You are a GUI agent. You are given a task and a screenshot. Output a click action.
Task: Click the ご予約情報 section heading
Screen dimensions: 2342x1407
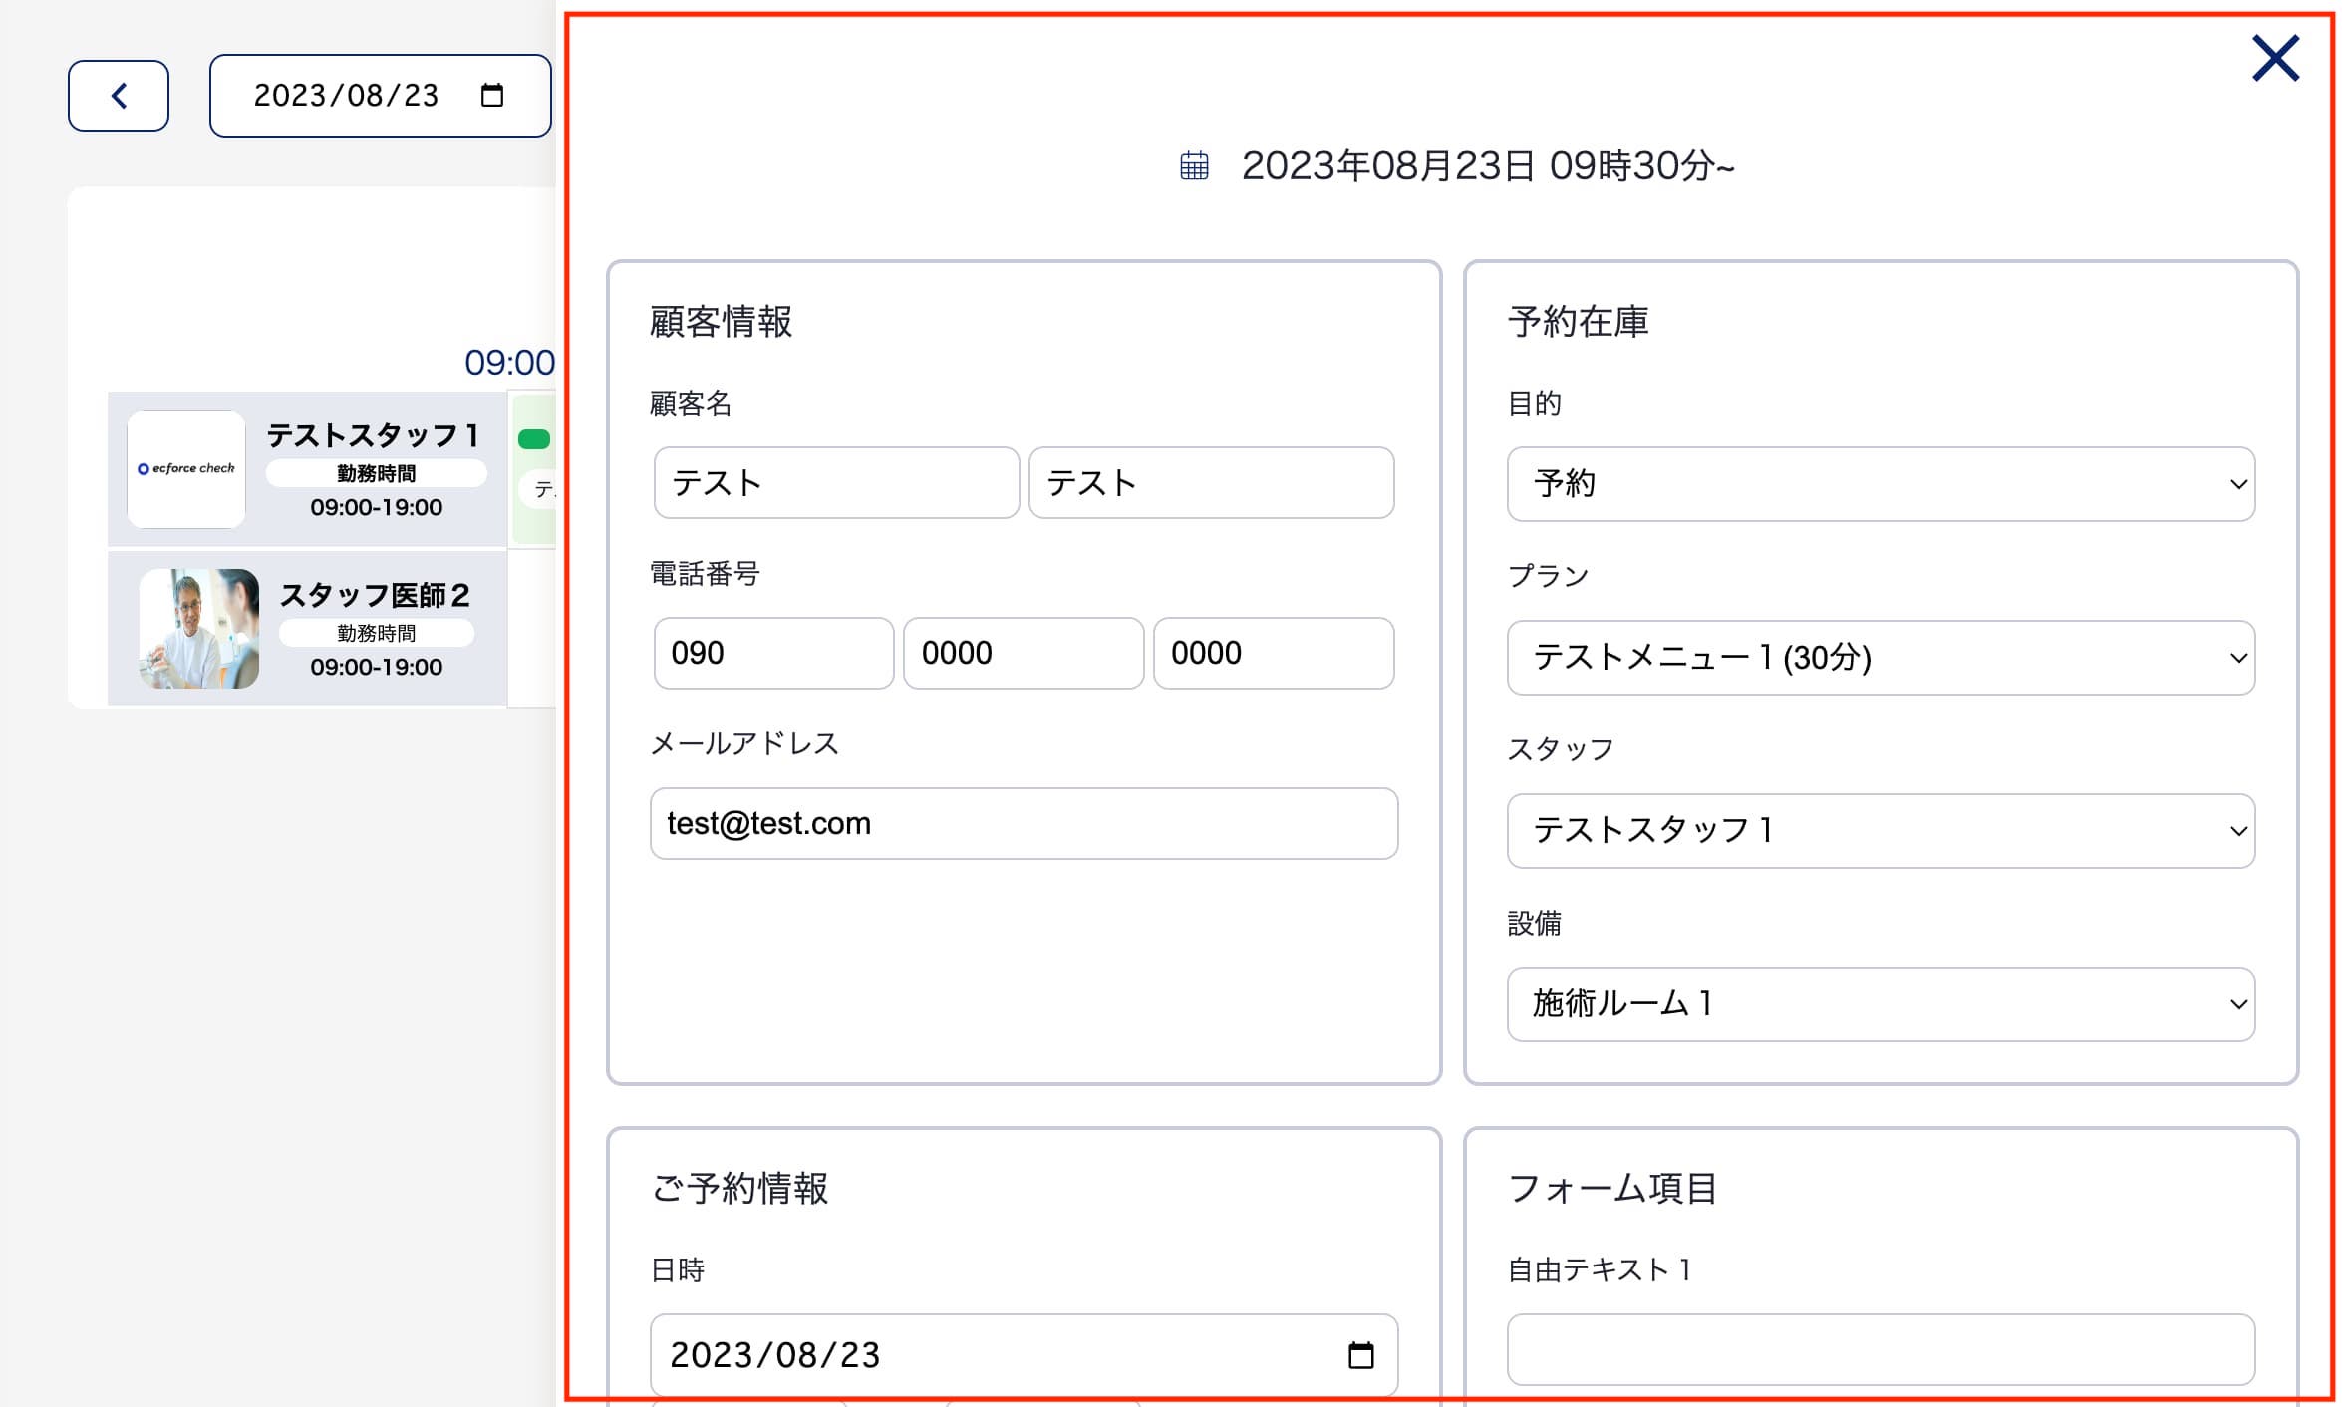[738, 1188]
